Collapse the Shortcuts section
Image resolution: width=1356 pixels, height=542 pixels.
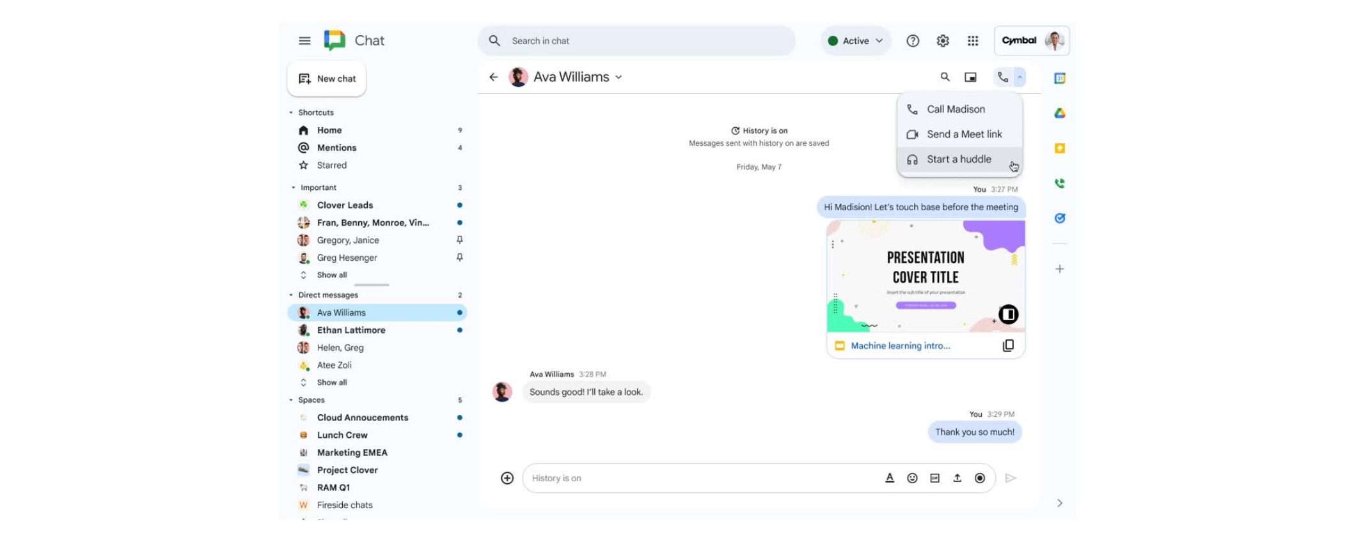pyautogui.click(x=291, y=112)
